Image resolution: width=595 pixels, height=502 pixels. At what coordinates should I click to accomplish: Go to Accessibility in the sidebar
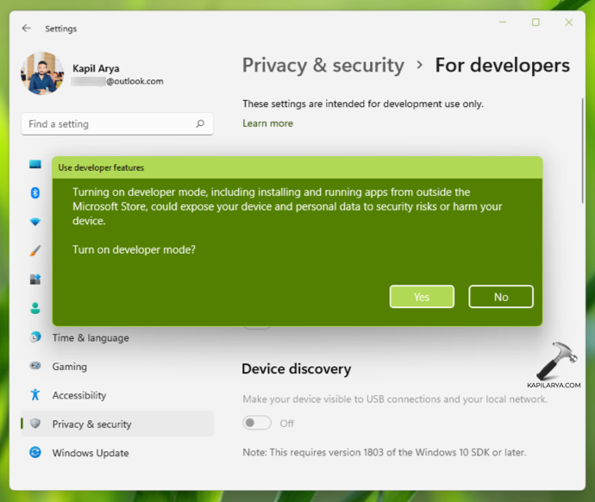tap(78, 395)
